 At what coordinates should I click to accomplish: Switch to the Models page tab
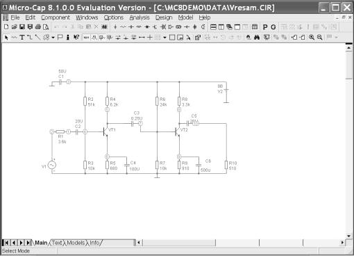[x=76, y=243]
